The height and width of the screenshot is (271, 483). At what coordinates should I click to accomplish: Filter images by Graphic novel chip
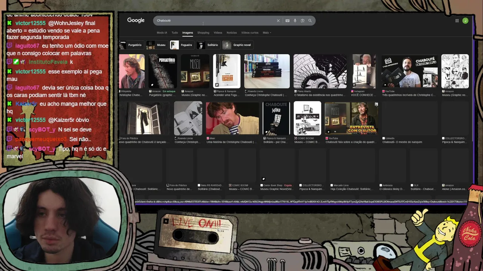pos(237,45)
